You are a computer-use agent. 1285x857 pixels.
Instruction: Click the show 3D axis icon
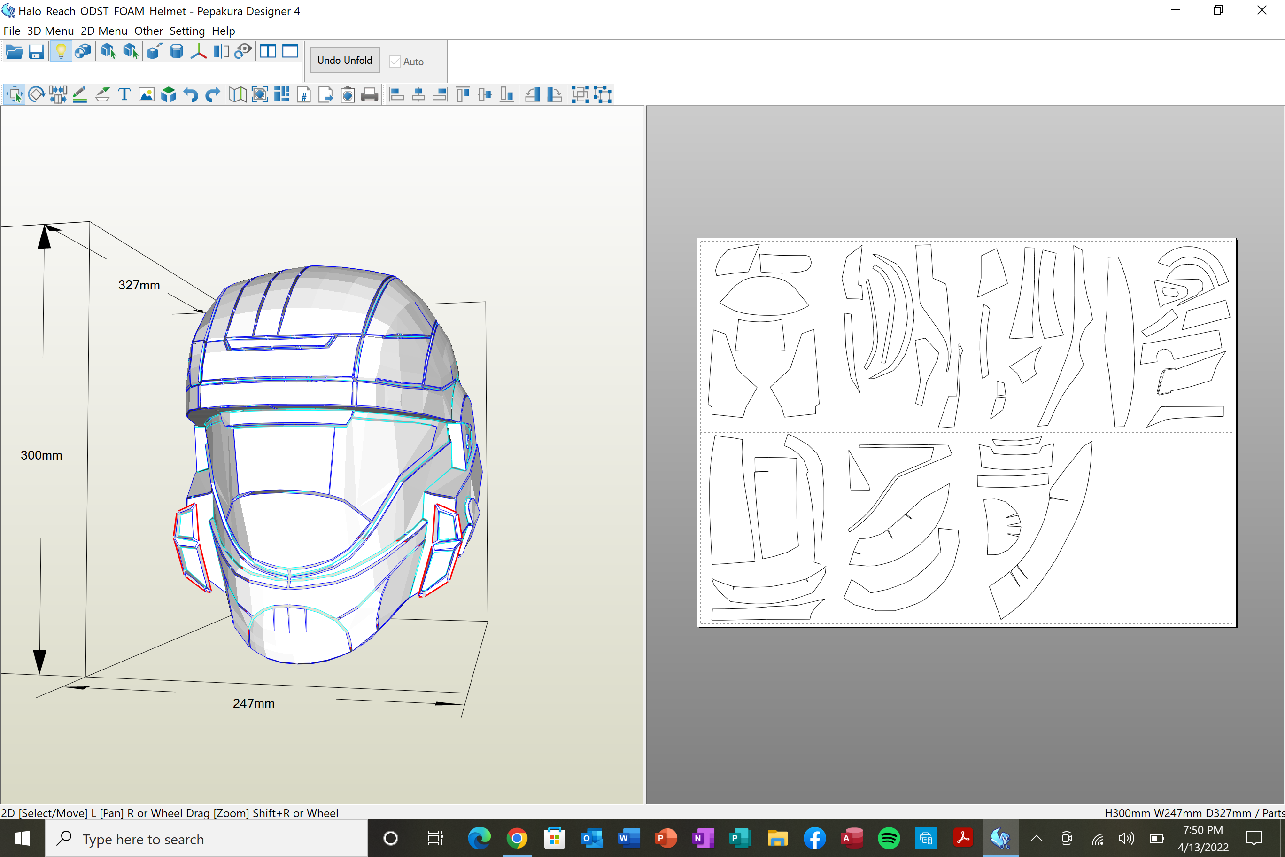[198, 52]
